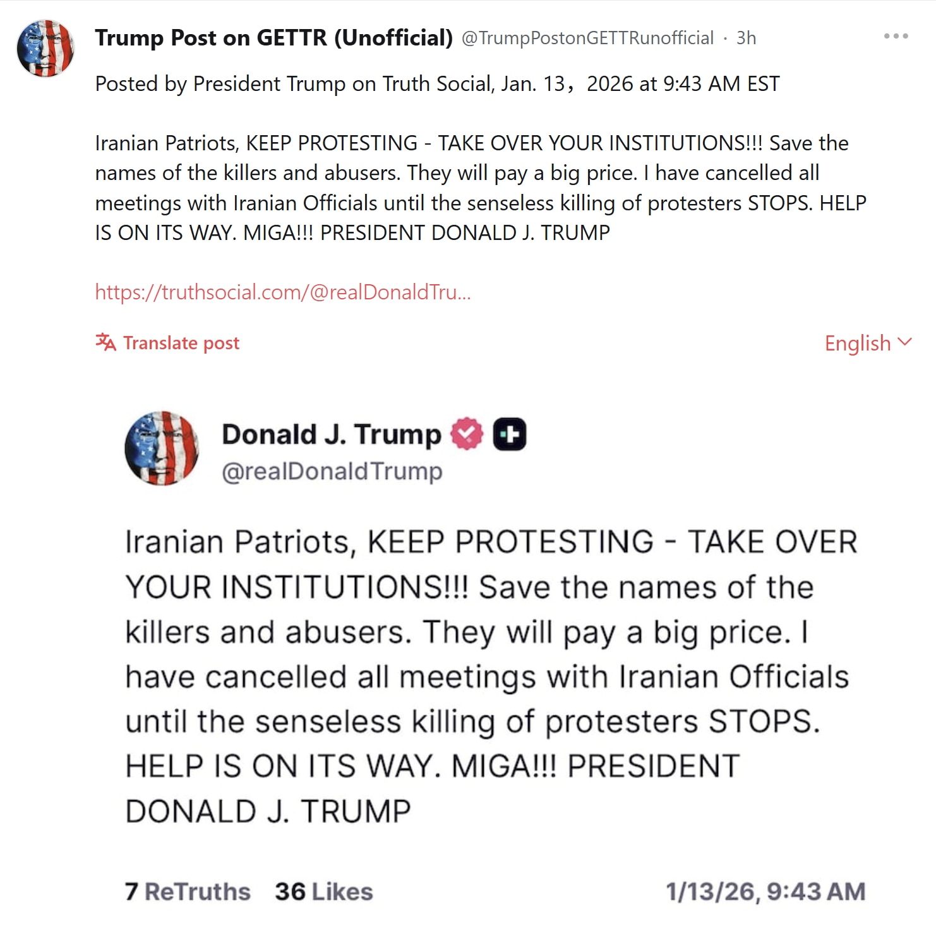Click the 7 ReTruths count

pos(188,891)
